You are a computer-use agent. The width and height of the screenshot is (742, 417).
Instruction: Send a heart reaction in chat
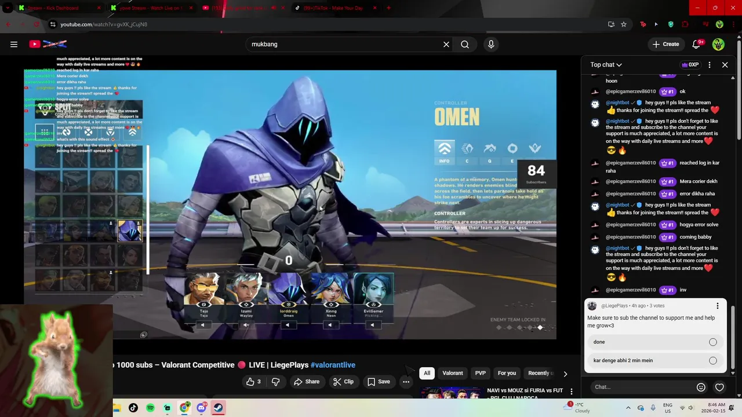coord(719,387)
